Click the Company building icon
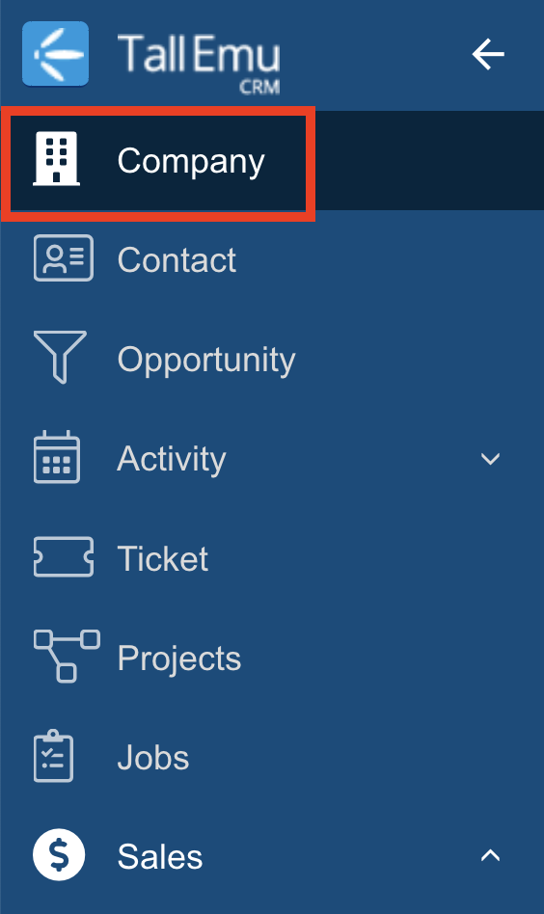Viewport: 544px width, 914px height. [x=57, y=158]
